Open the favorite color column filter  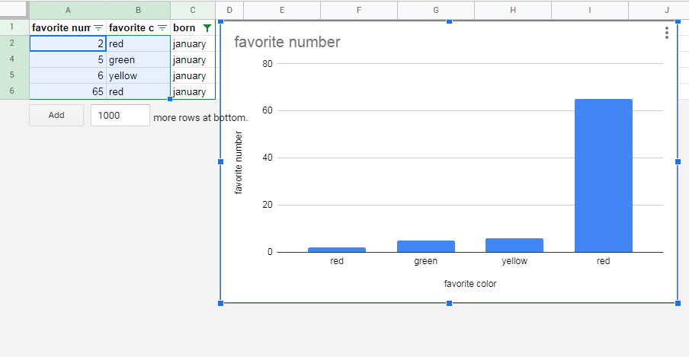[x=162, y=27]
